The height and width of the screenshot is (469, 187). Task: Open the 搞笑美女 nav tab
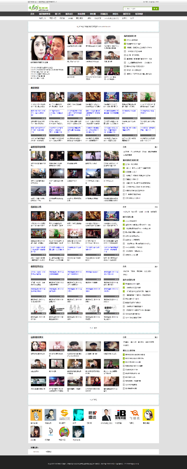click(127, 14)
